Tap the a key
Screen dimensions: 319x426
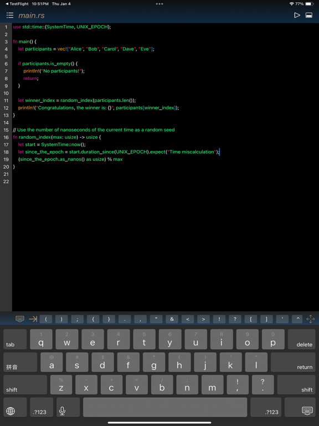[52, 362]
